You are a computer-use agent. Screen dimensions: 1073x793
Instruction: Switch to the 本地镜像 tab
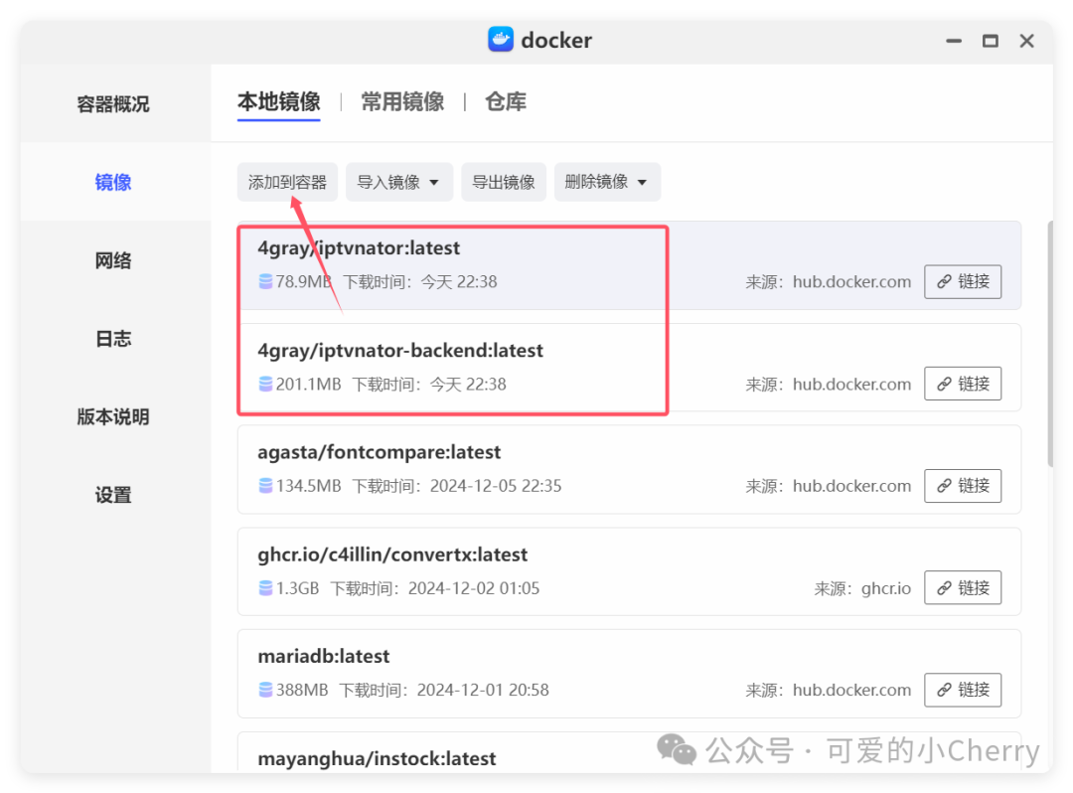(278, 102)
